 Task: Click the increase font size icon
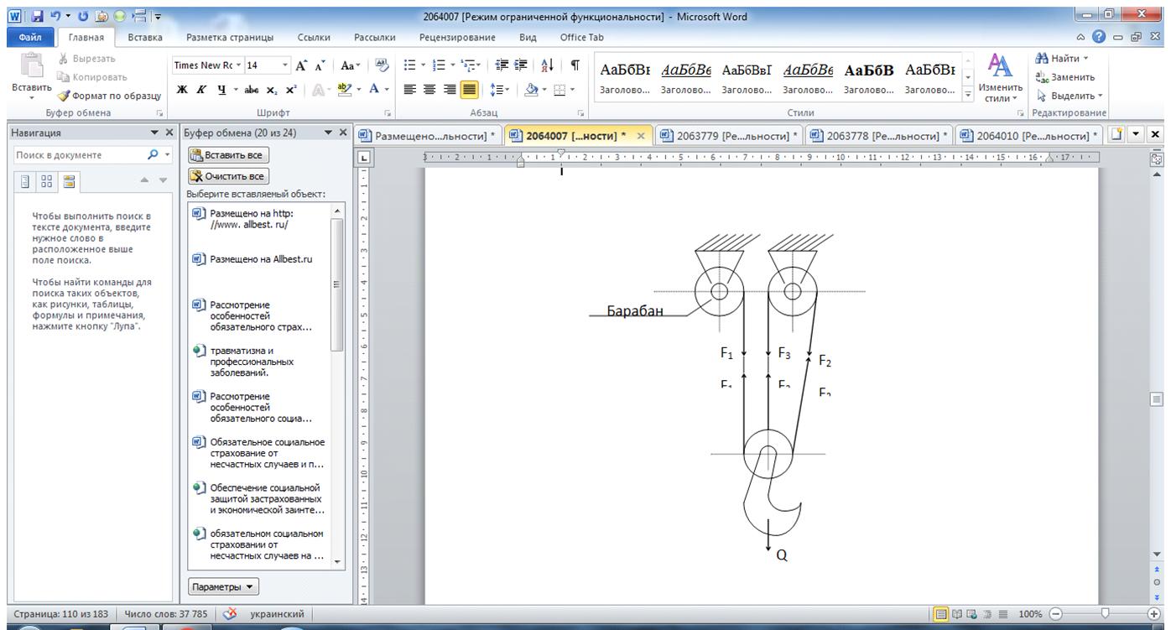(x=301, y=65)
